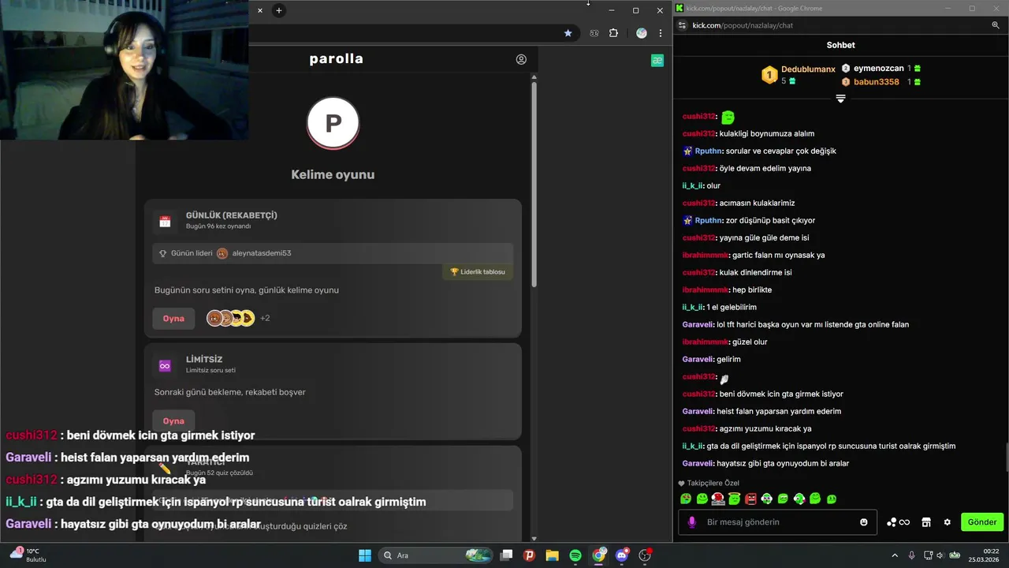Click the translate icon in the address bar
The image size is (1009, 568).
(594, 33)
